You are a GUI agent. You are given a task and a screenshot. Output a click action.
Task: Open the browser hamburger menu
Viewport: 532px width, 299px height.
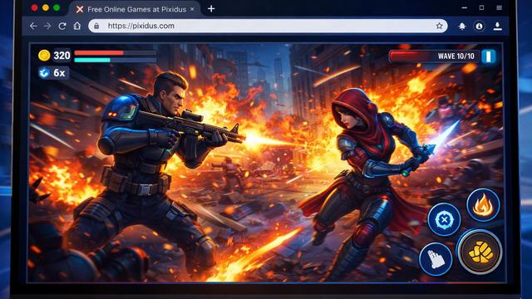point(499,7)
